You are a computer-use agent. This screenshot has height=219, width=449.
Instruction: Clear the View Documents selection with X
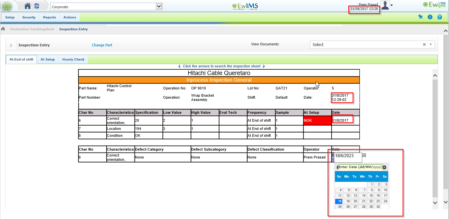point(424,44)
